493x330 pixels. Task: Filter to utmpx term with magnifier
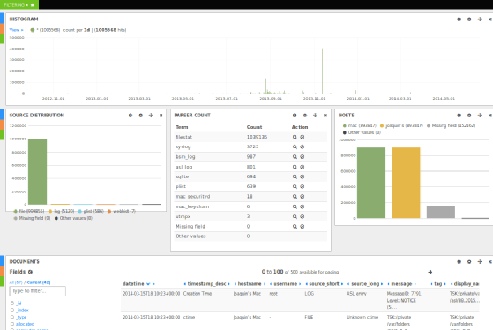tap(295, 216)
